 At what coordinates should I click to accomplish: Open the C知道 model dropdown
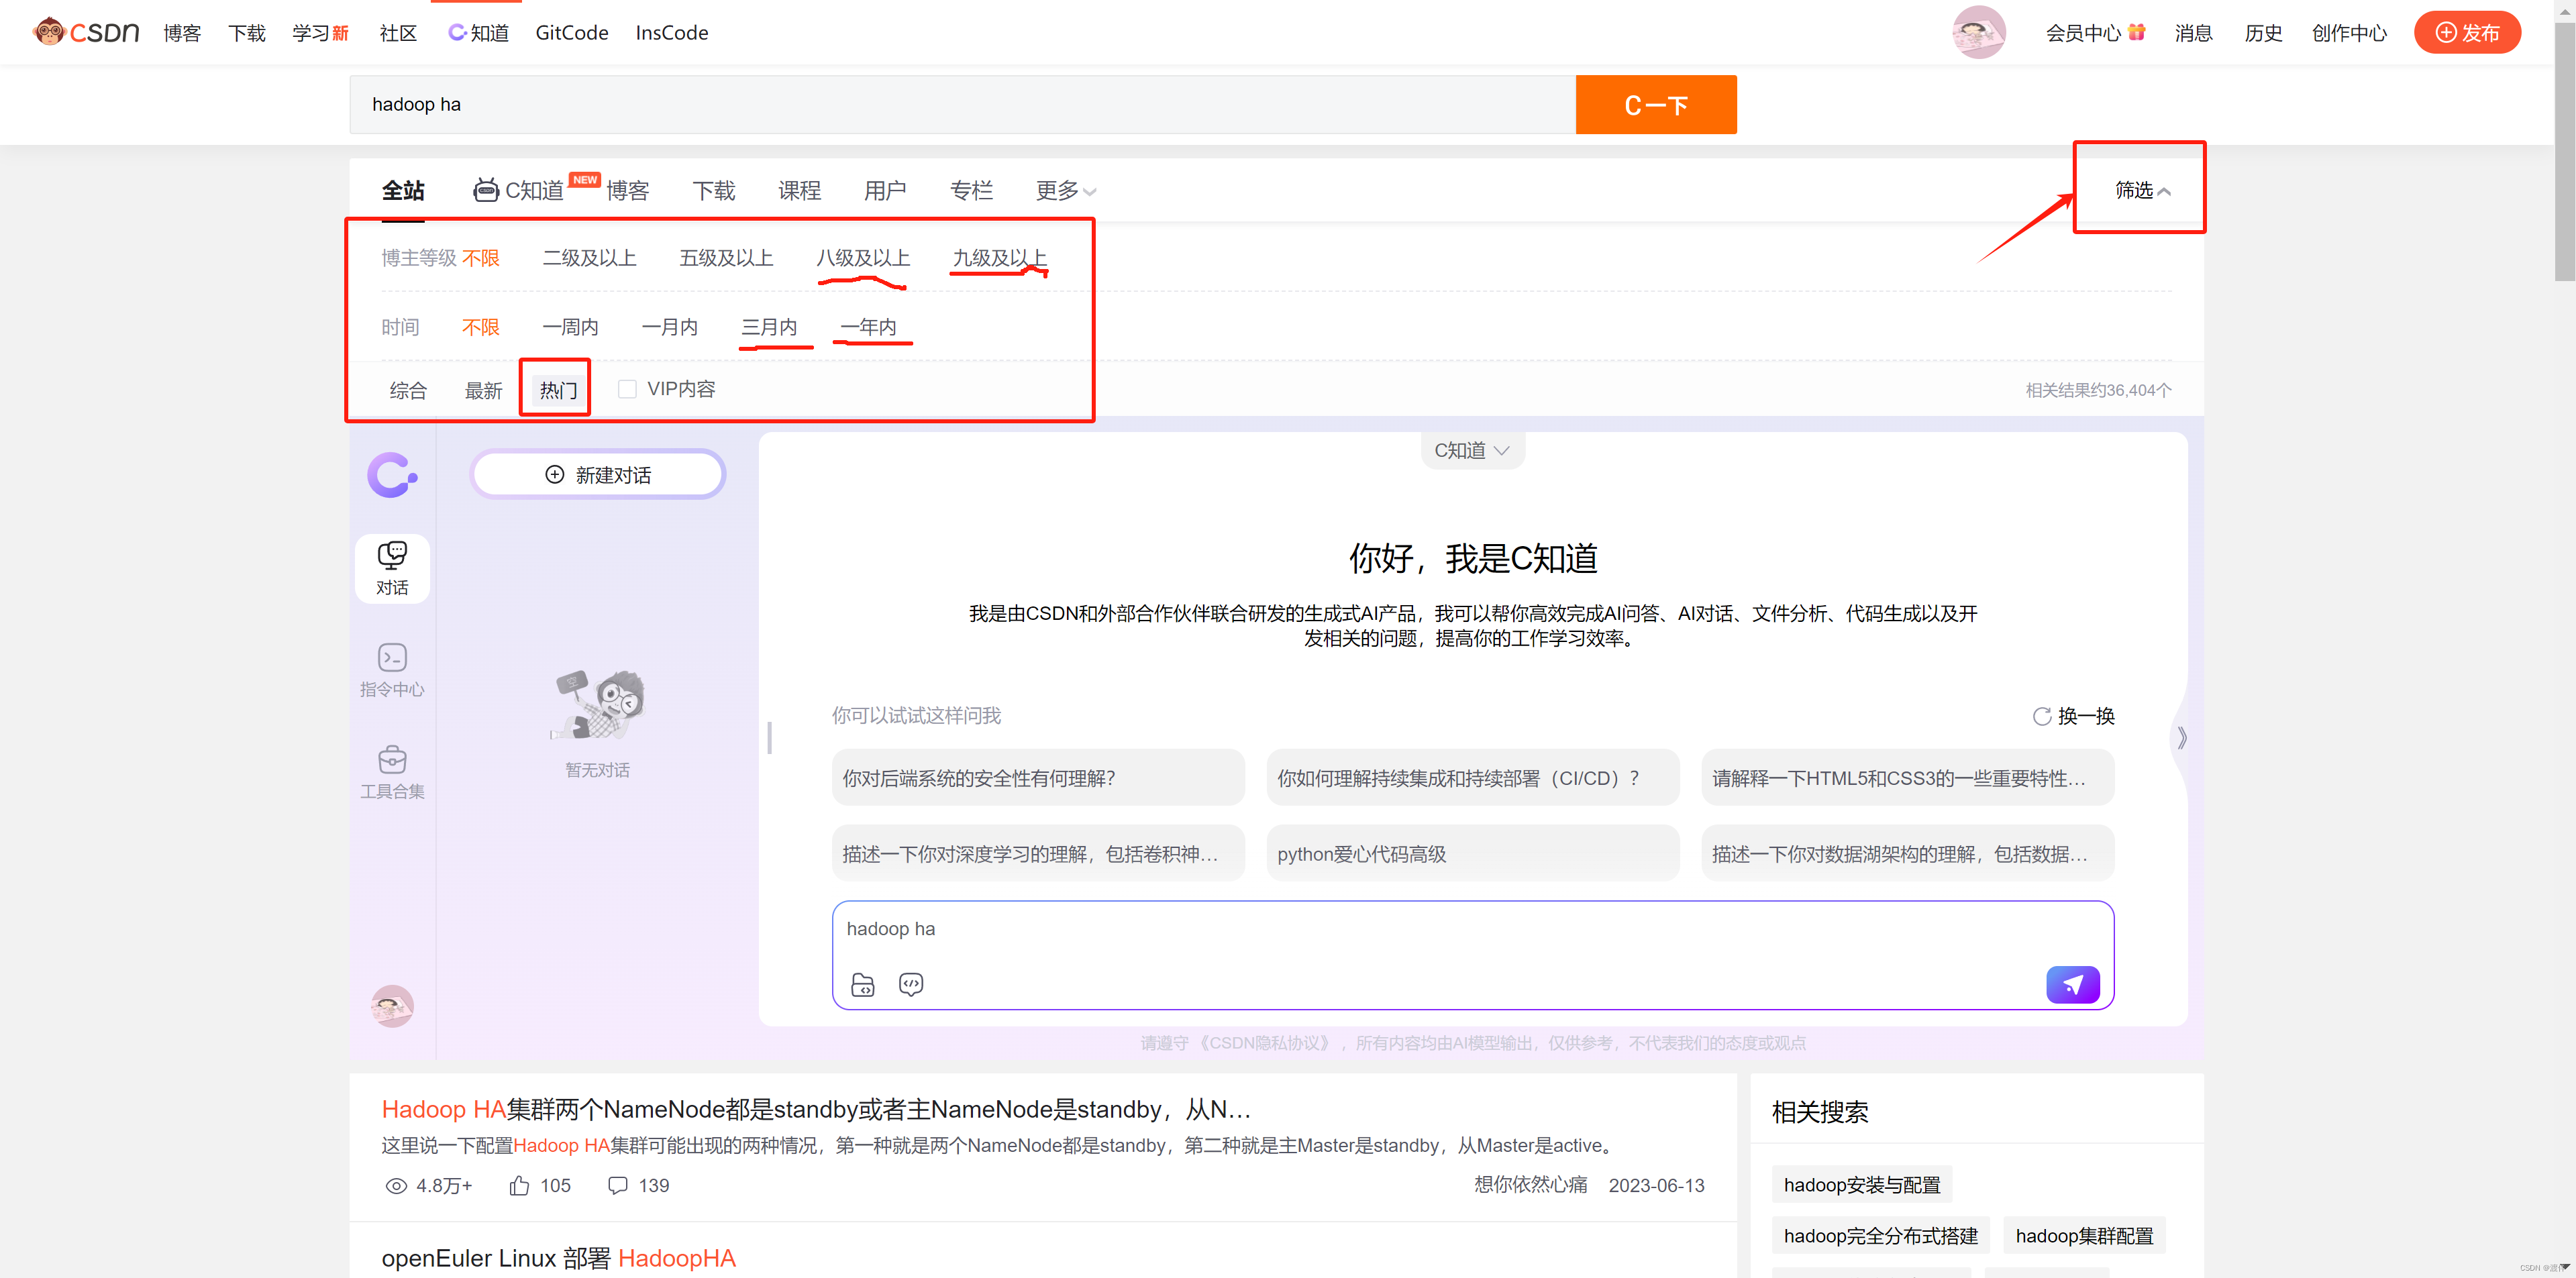1471,450
